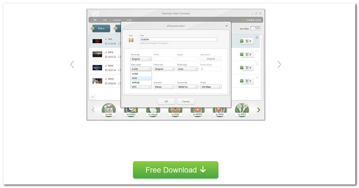Screen dimensions: 359x188
Task: Go to the previous slideshow image
Action: pos(72,64)
